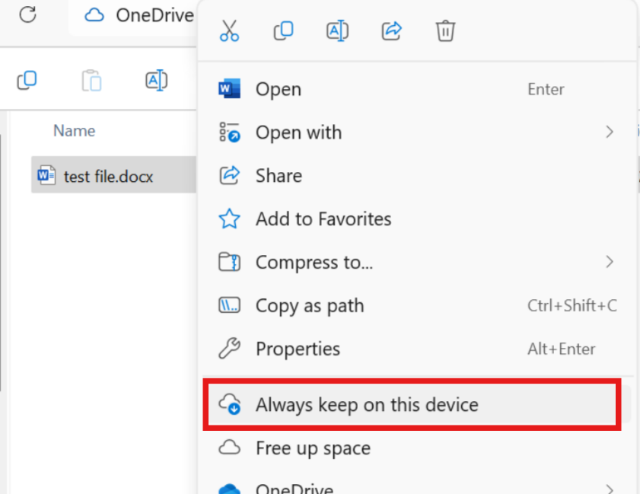The width and height of the screenshot is (640, 494).
Task: Click the Copy icon in Explorer toolbar
Action: [x=27, y=80]
